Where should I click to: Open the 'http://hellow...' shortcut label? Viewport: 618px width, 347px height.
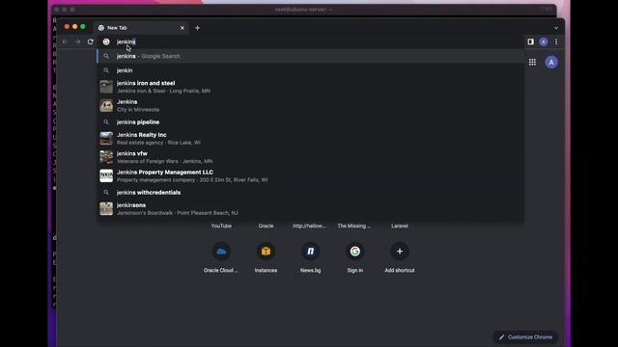click(x=309, y=226)
